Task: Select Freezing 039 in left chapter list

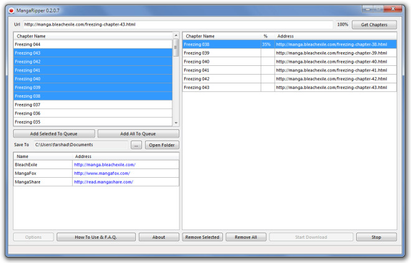Action: 93,88
